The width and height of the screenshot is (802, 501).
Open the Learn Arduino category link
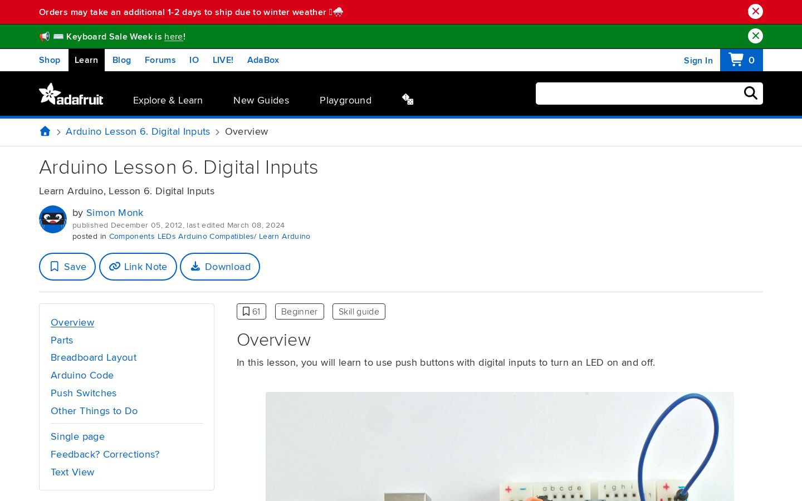pyautogui.click(x=285, y=237)
